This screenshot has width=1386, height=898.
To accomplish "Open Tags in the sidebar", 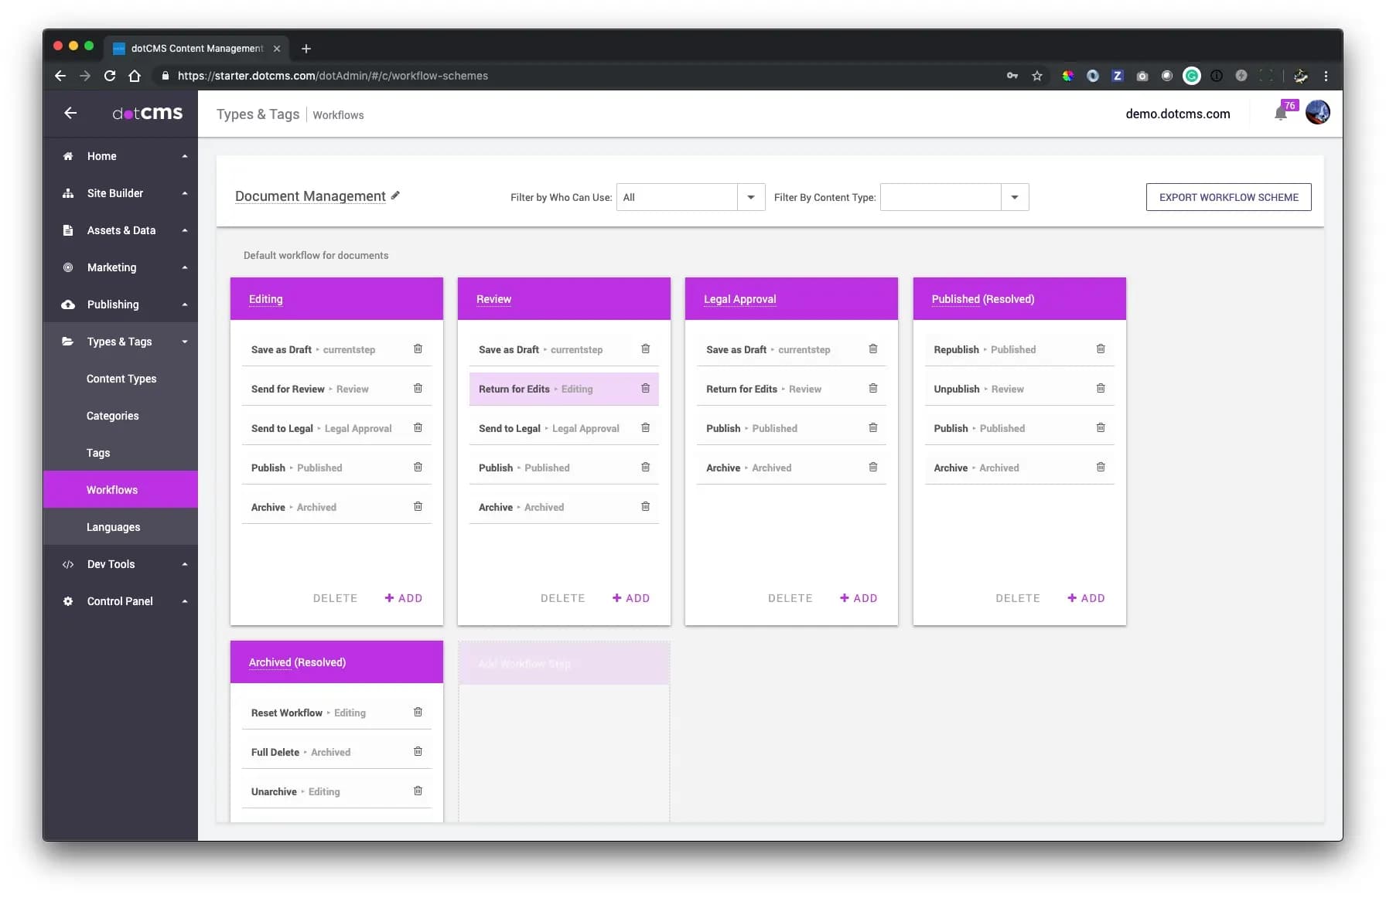I will 121,453.
